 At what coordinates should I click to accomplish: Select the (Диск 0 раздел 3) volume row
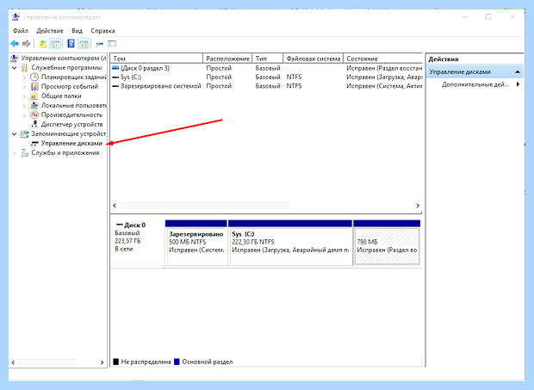tap(267, 68)
